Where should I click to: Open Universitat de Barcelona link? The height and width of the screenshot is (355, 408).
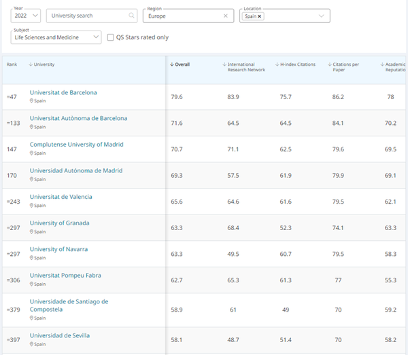click(x=63, y=92)
